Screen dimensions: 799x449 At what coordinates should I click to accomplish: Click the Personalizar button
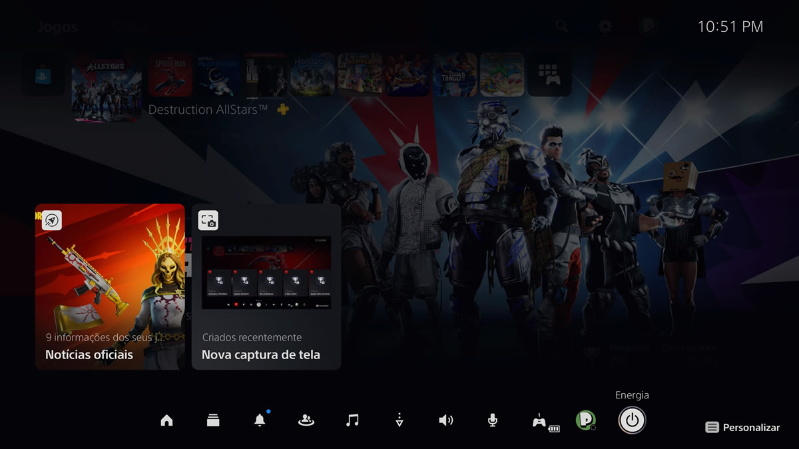pyautogui.click(x=742, y=428)
